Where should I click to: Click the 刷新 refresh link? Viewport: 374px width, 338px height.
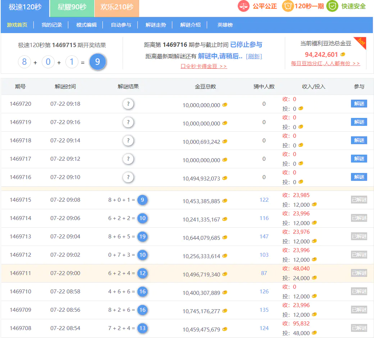tap(254, 56)
